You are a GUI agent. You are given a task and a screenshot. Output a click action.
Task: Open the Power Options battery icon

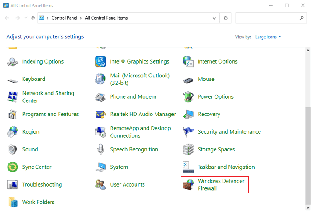pyautogui.click(x=188, y=96)
